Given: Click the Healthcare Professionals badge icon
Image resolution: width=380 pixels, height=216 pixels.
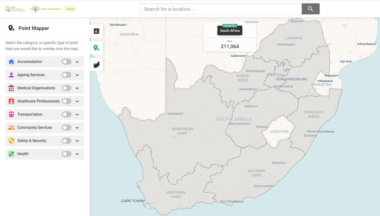Looking at the screenshot, I should [x=11, y=101].
